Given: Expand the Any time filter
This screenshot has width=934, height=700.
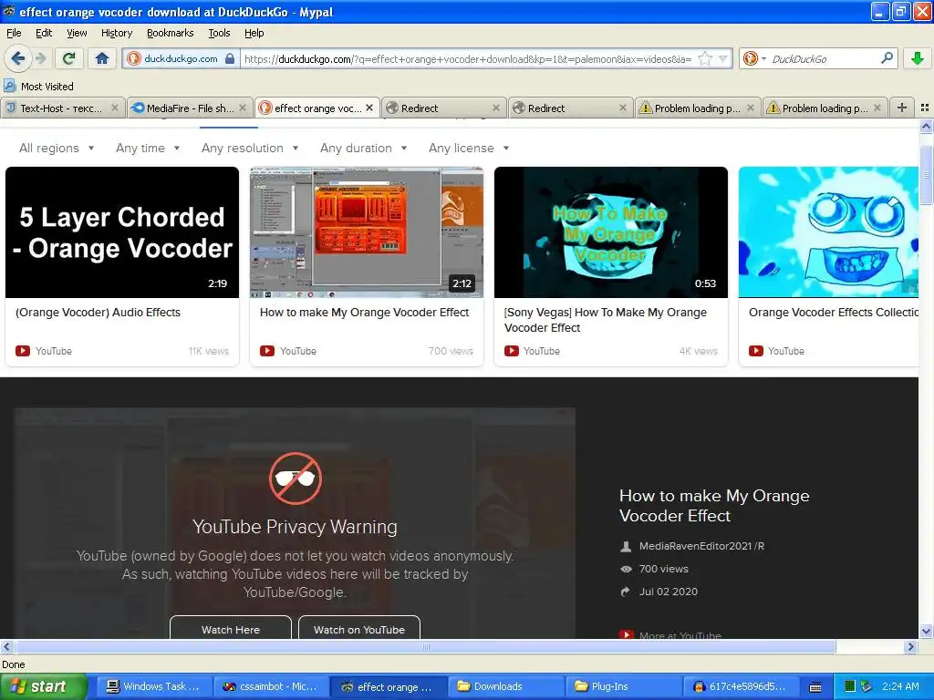Looking at the screenshot, I should point(148,148).
